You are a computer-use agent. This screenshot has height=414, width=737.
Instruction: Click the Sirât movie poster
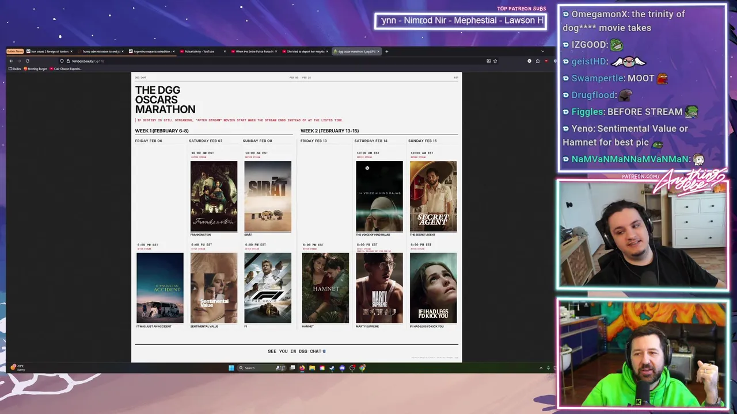(x=268, y=196)
